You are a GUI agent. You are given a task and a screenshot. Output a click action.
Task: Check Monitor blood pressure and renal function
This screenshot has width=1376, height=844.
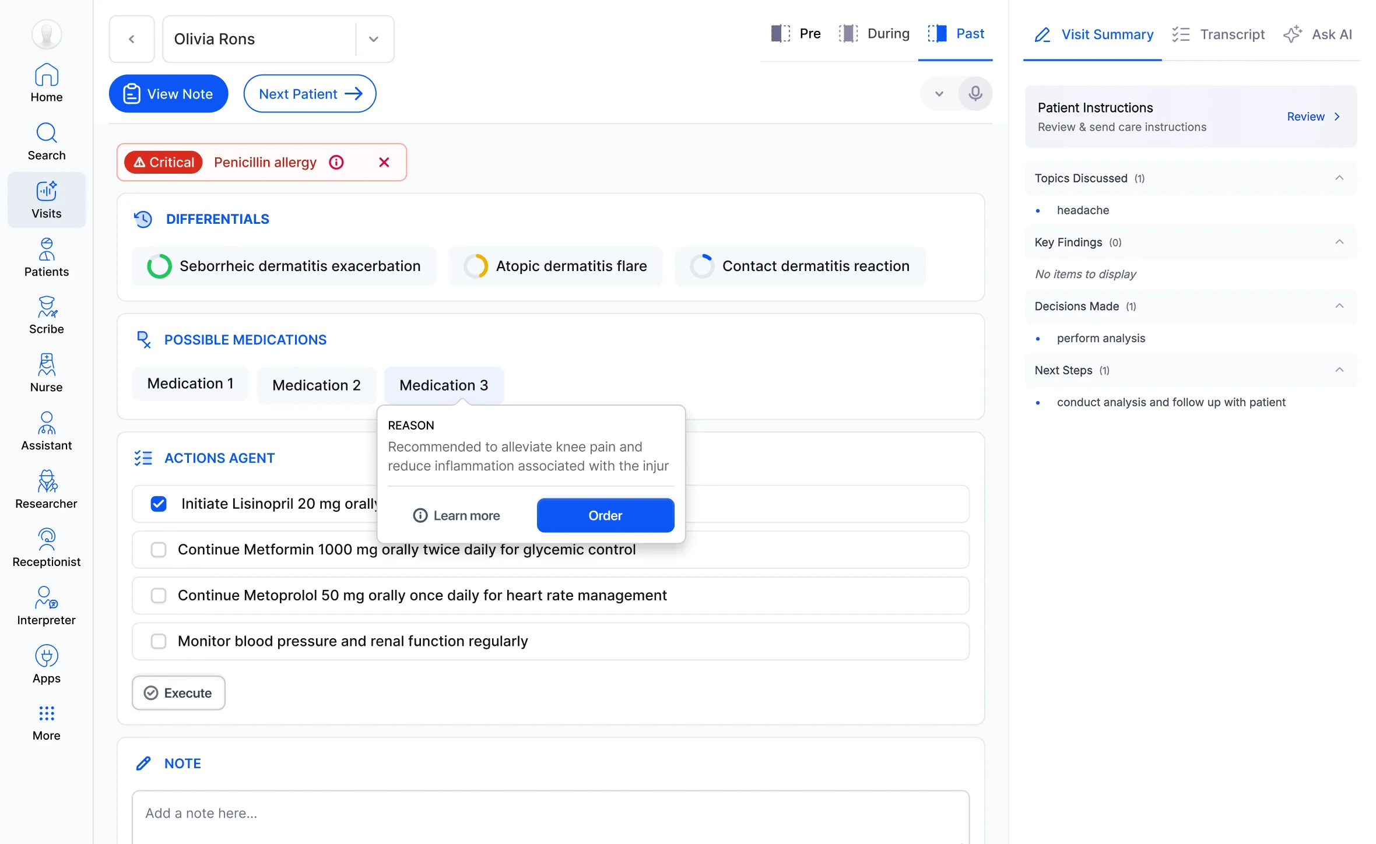(x=159, y=641)
